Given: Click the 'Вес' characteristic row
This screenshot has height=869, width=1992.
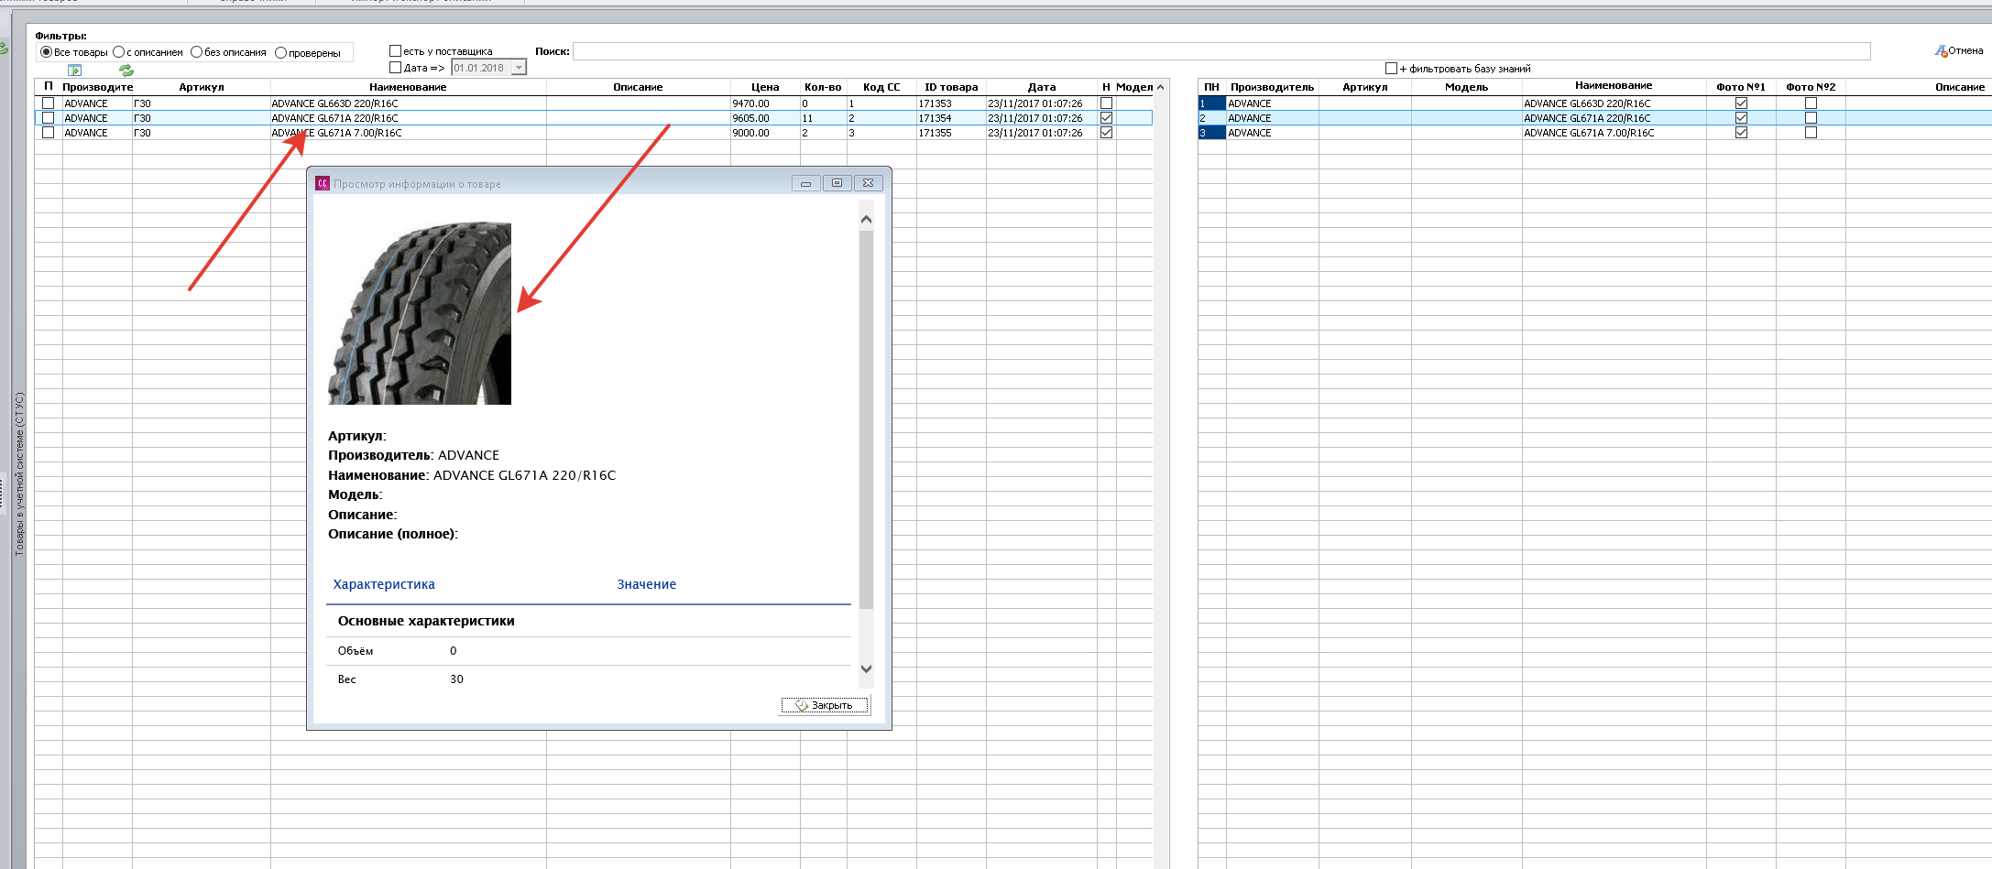Looking at the screenshot, I should [588, 679].
